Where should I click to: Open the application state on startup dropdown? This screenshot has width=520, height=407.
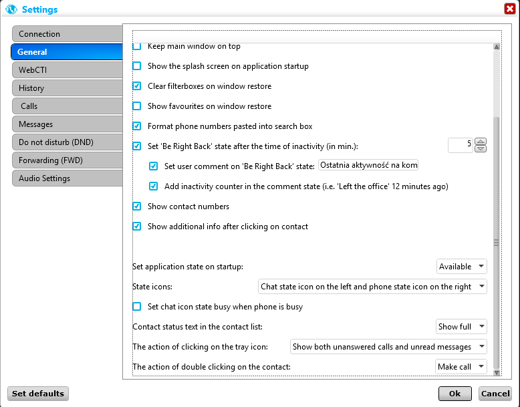click(461, 267)
